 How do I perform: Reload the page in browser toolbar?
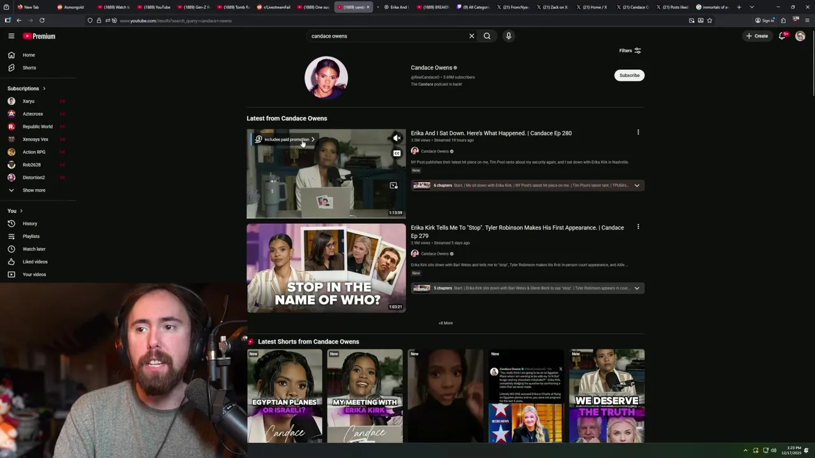click(42, 20)
